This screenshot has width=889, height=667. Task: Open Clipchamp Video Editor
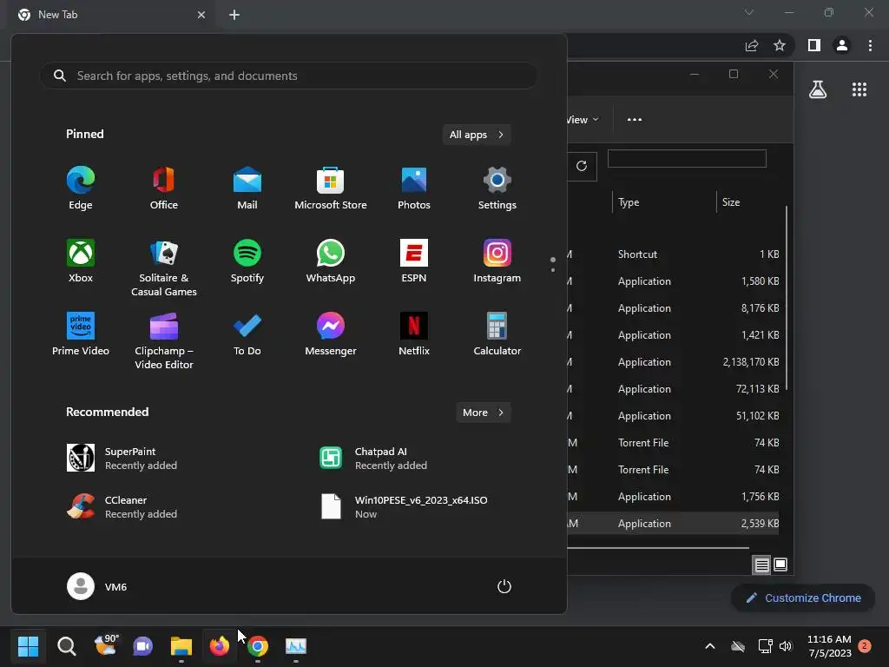click(164, 340)
